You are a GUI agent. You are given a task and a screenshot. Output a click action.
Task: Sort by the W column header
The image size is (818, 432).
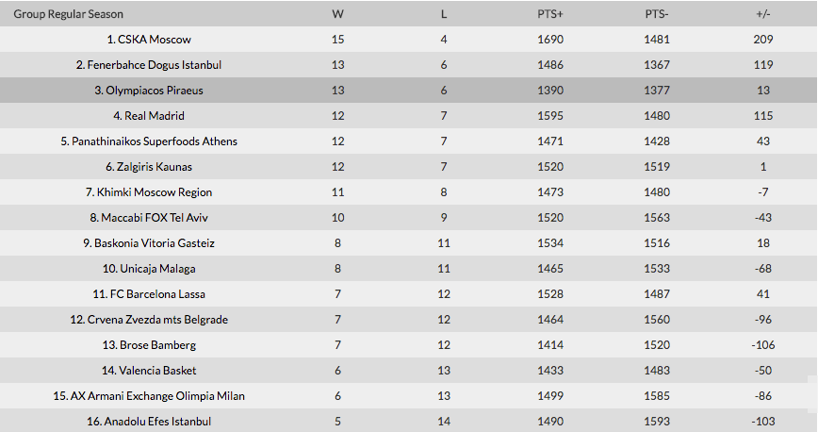click(337, 14)
